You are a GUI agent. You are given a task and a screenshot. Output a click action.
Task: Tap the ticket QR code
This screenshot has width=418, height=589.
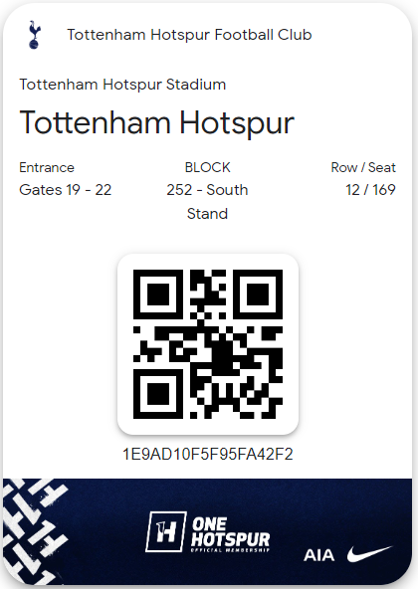208,344
